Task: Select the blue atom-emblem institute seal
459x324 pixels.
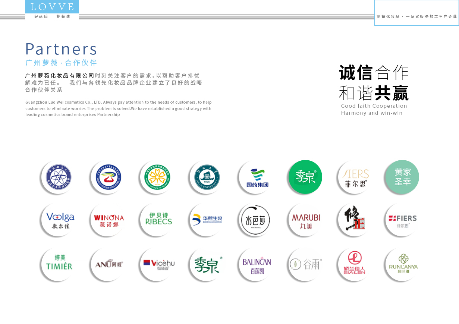Action: [x=58, y=177]
